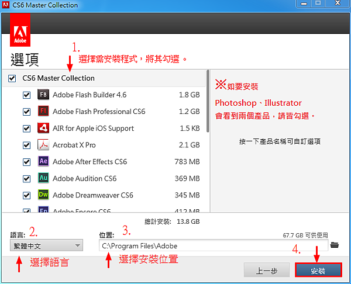Uncheck CS6 Master Collection checkbox
Screen dimensions: 351x284
[x=12, y=78]
